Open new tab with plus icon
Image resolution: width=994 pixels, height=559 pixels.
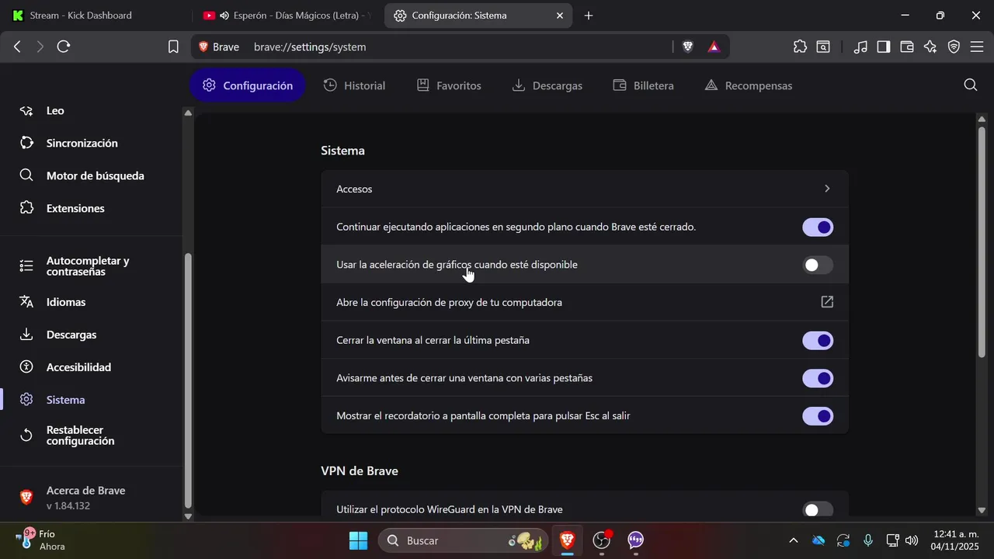click(589, 16)
